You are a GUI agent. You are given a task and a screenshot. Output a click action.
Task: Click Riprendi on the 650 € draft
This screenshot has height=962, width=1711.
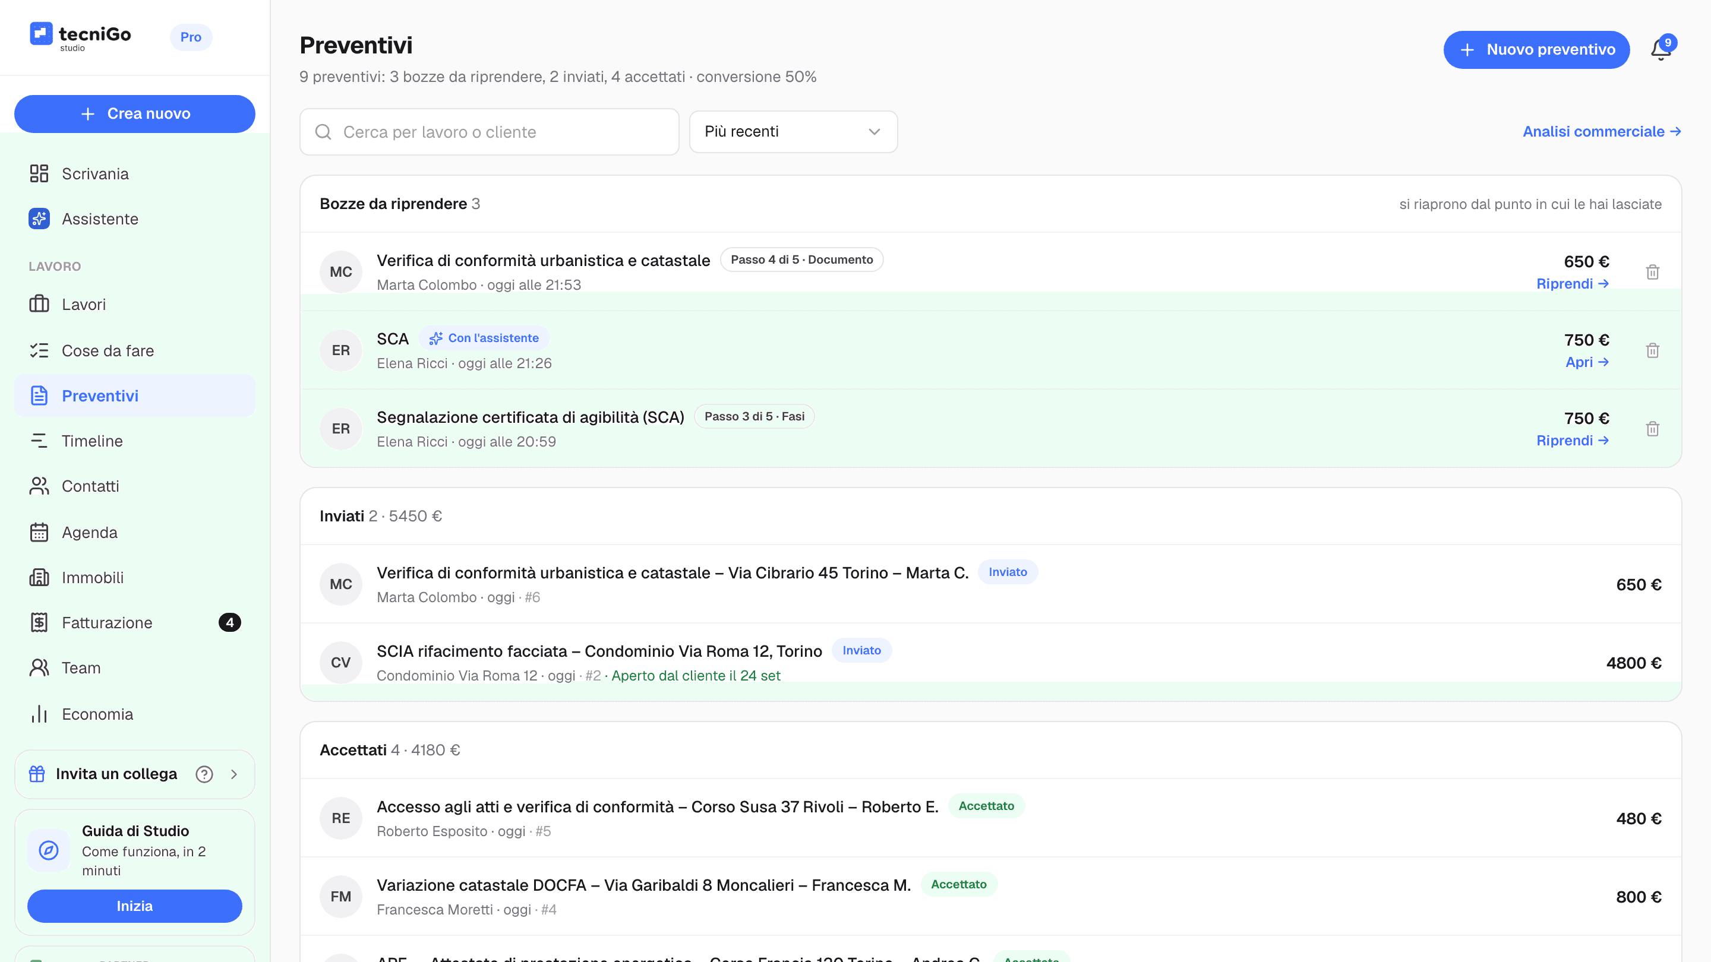click(x=1572, y=284)
